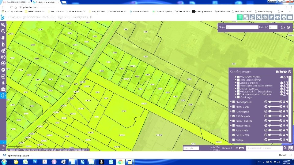Go to previous map view arrow
Viewport: 294px width, 165px height.
click(x=3, y=57)
